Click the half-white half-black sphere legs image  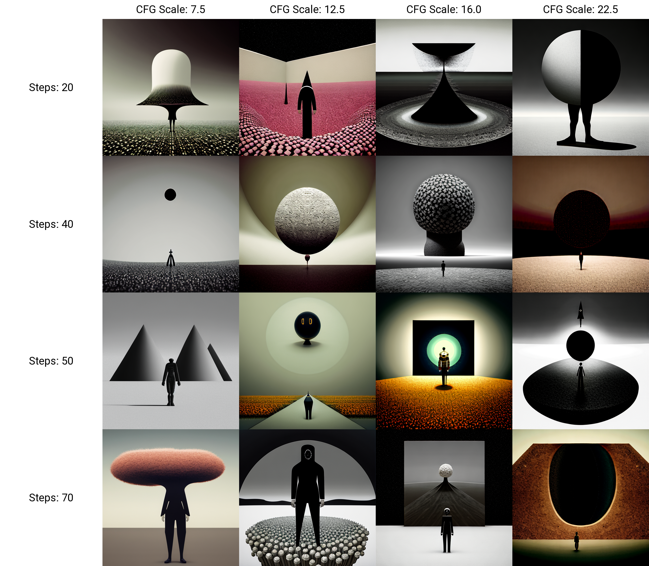click(x=580, y=87)
